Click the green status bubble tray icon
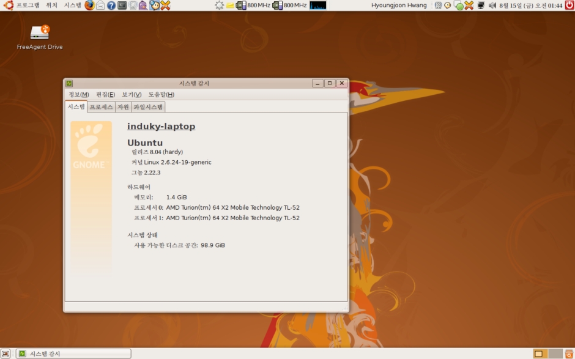Image resolution: width=575 pixels, height=359 pixels. pyautogui.click(x=458, y=6)
